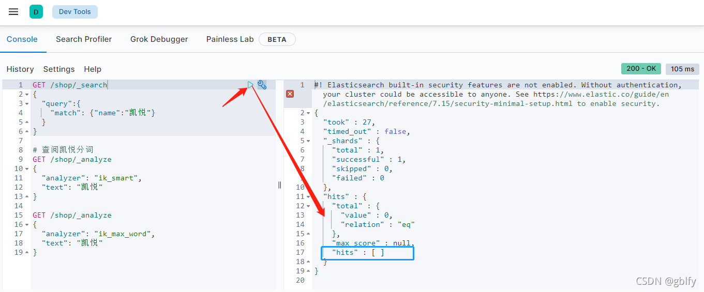
Task: Click "successful" : 1 in response
Action: (x=369, y=159)
